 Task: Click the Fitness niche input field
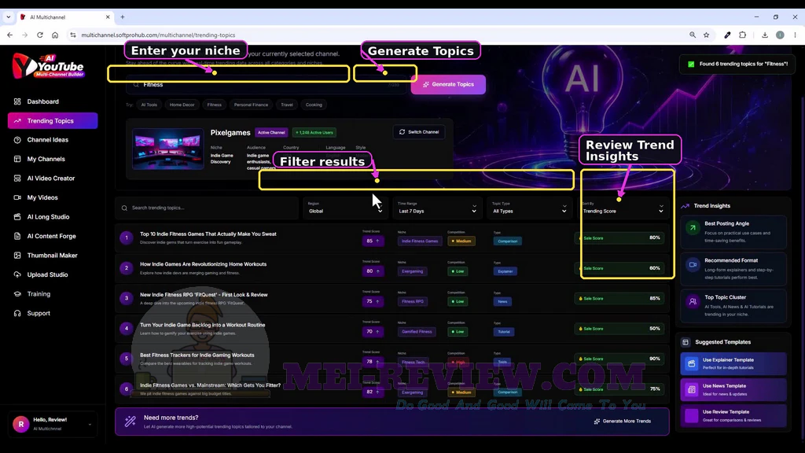click(x=267, y=85)
